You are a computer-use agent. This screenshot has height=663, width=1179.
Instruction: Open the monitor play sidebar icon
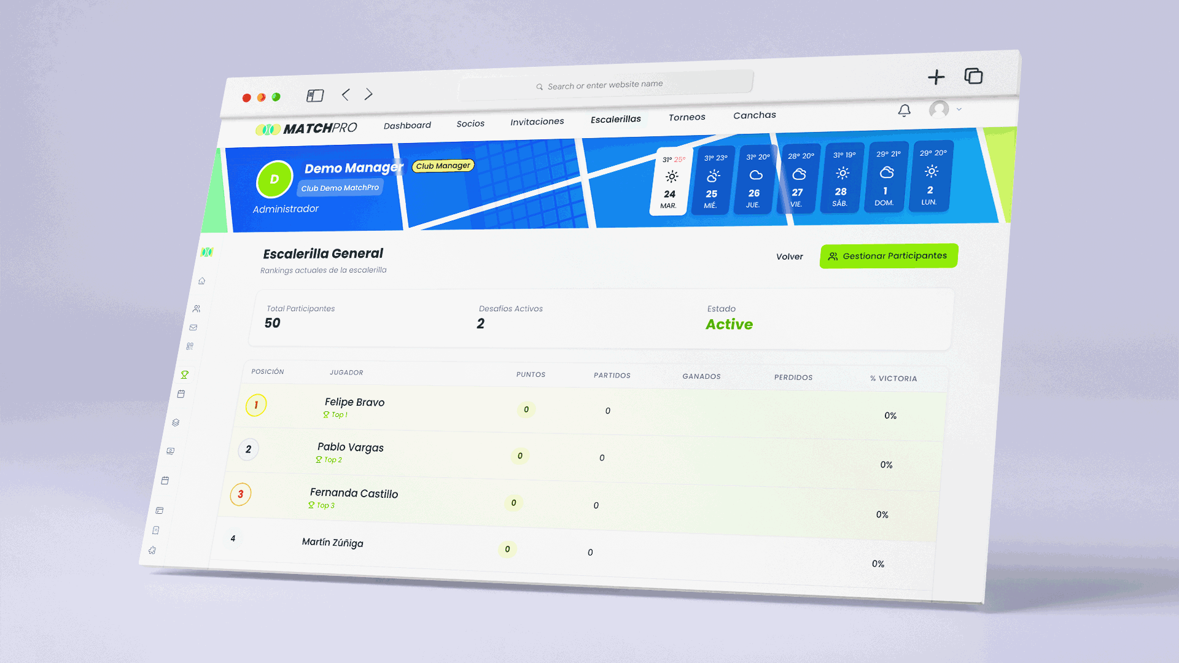(x=171, y=451)
